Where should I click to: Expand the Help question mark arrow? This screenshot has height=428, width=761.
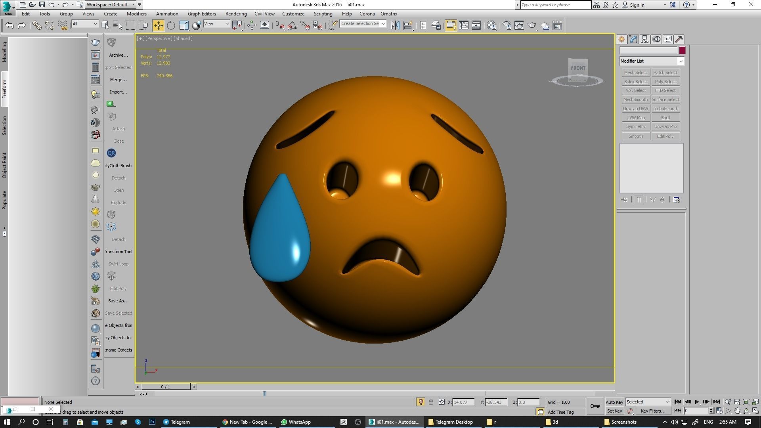693,5
